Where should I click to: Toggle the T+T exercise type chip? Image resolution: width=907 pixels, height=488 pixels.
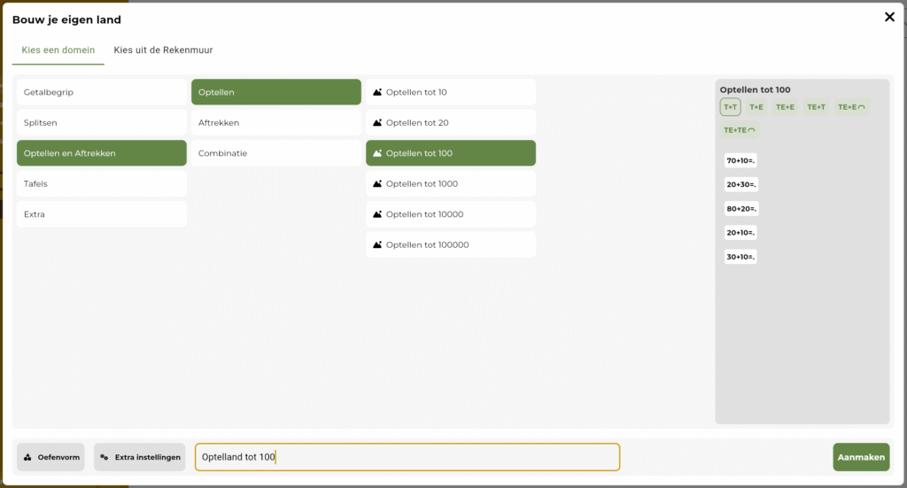tap(730, 107)
